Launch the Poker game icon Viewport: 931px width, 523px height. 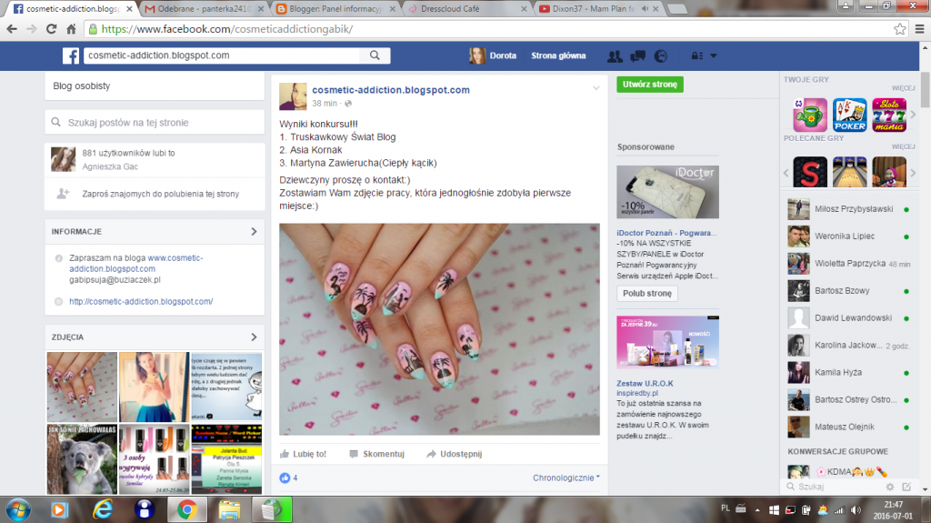(x=849, y=116)
